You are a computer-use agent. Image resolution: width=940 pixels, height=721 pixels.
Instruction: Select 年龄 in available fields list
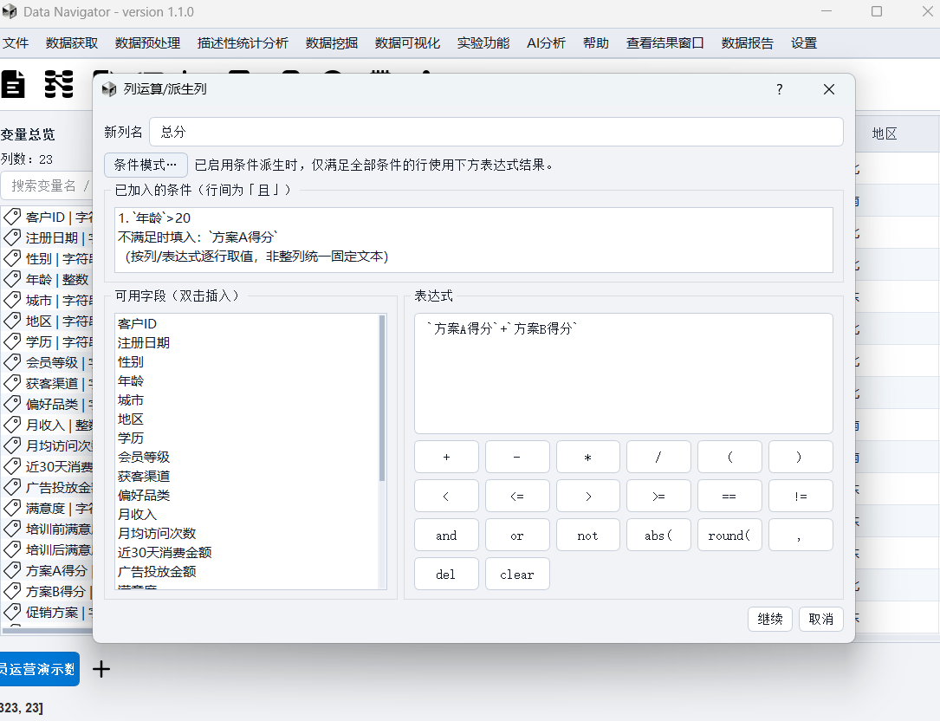click(247, 381)
